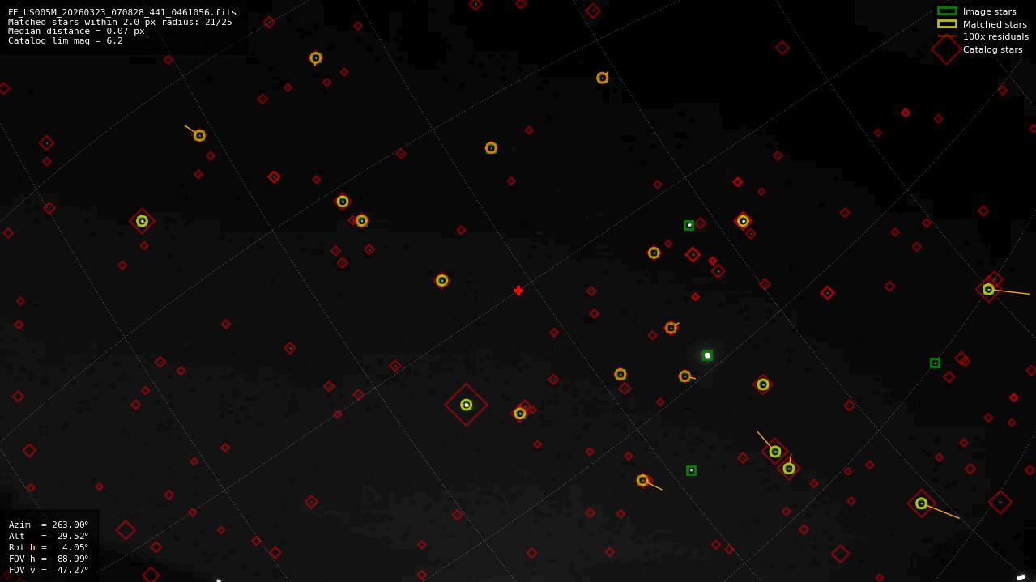
Task: Click the green Image stars legend box
Action: coord(947,11)
